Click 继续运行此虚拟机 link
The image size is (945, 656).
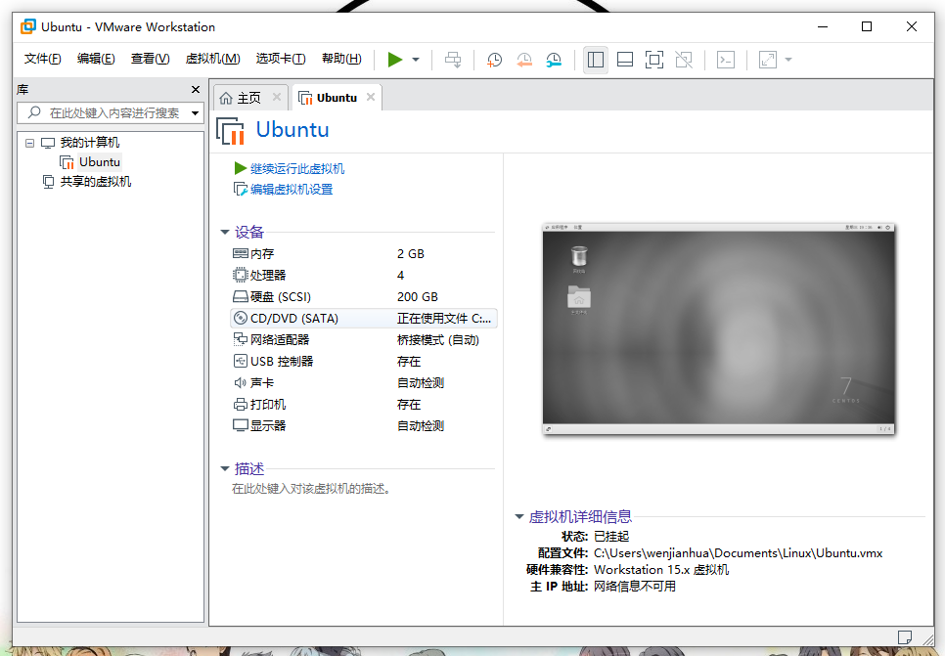click(x=297, y=169)
